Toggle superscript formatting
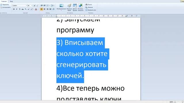Image resolution: width=184 pixels, height=103 pixels. tap(28, 9)
